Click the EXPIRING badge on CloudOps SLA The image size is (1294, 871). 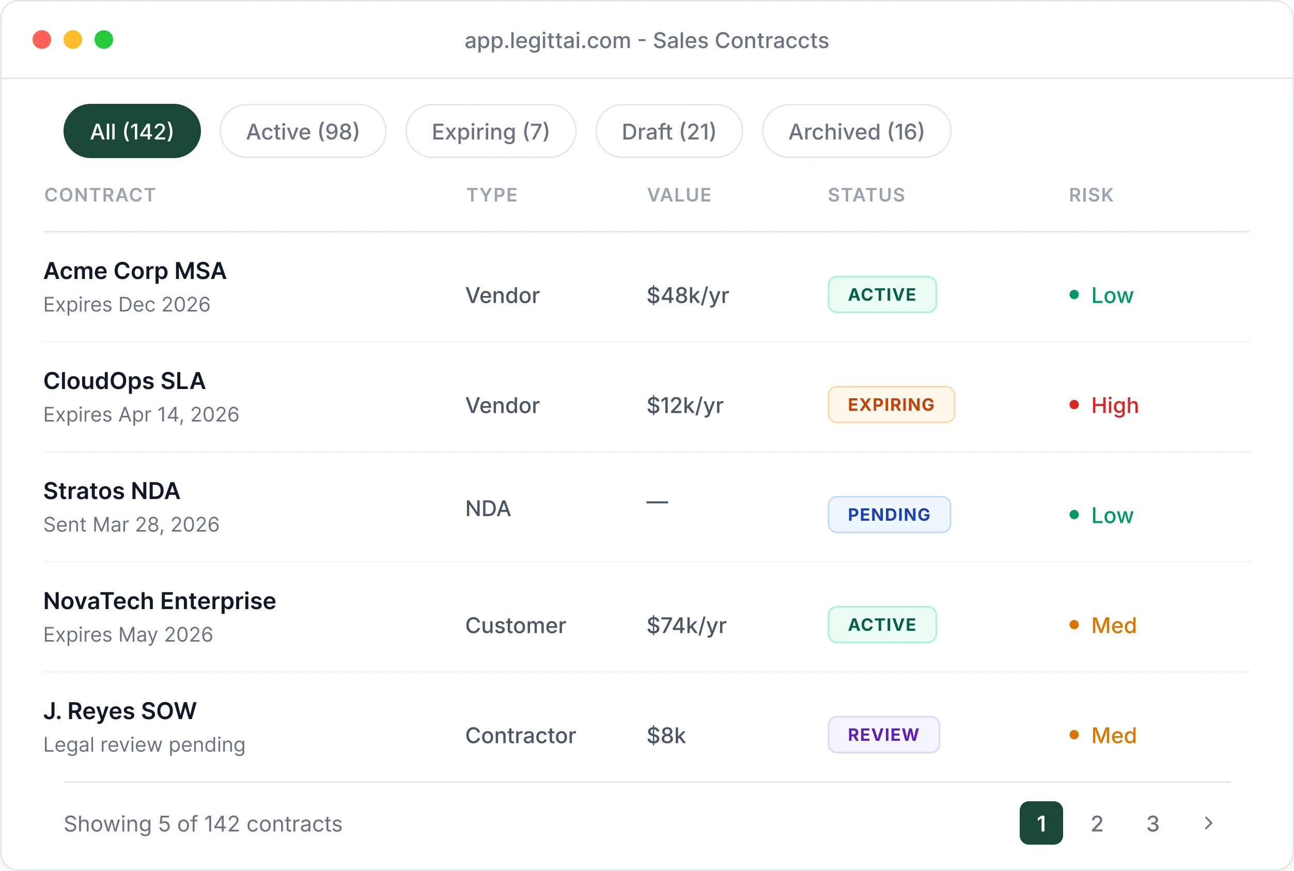coord(891,405)
